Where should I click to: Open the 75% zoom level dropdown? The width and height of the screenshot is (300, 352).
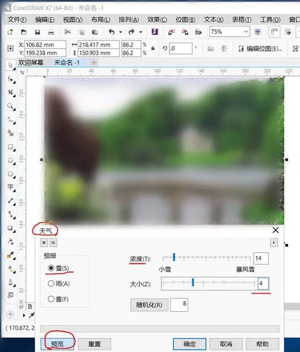[x=246, y=32]
